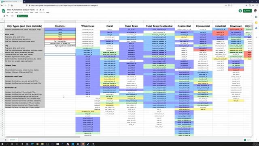The height and width of the screenshot is (146, 259).
Task: Click the Rural Town Residential column heading
Action: click(x=159, y=26)
